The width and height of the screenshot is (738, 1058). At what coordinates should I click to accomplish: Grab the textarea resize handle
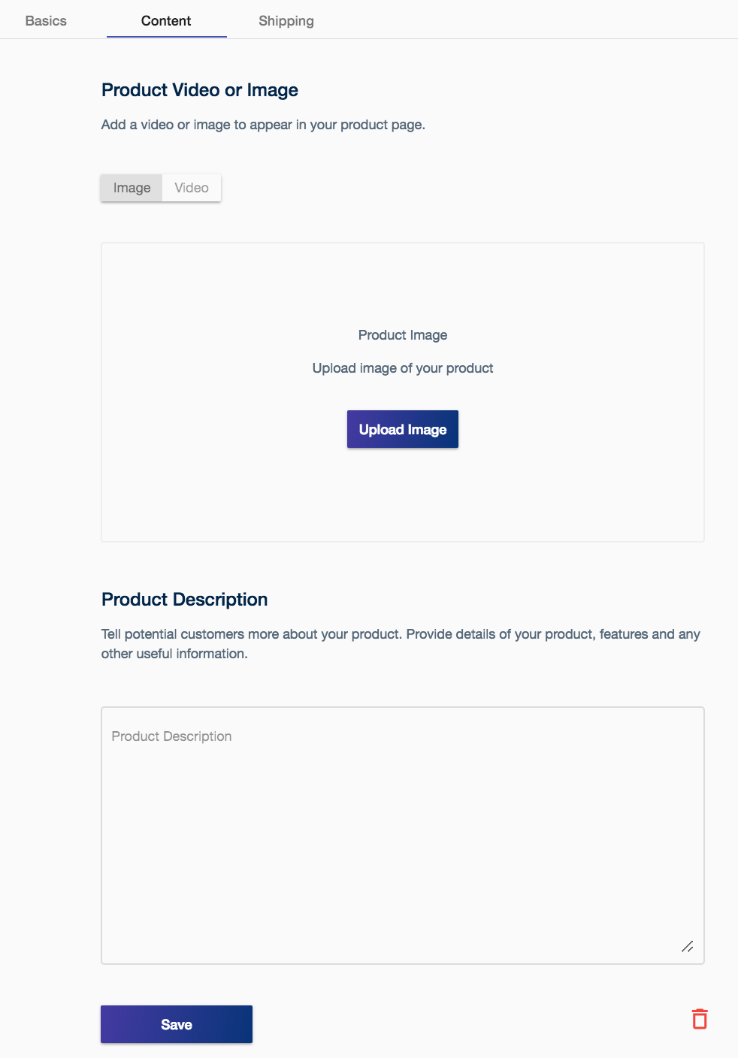(687, 947)
